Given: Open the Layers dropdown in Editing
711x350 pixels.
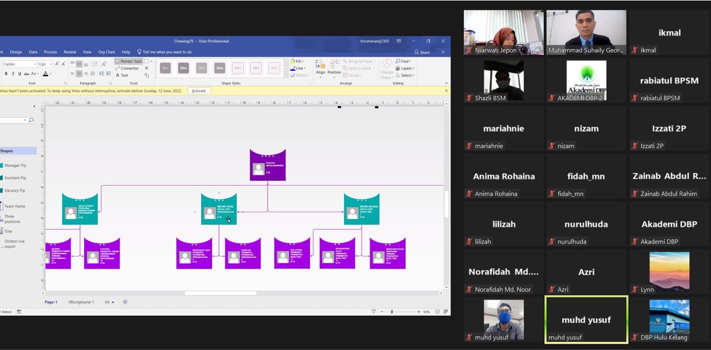Looking at the screenshot, I should tap(405, 68).
